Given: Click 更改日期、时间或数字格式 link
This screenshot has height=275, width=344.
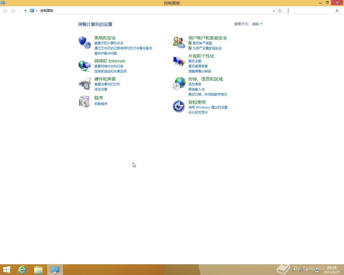Looking at the screenshot, I should (x=208, y=94).
